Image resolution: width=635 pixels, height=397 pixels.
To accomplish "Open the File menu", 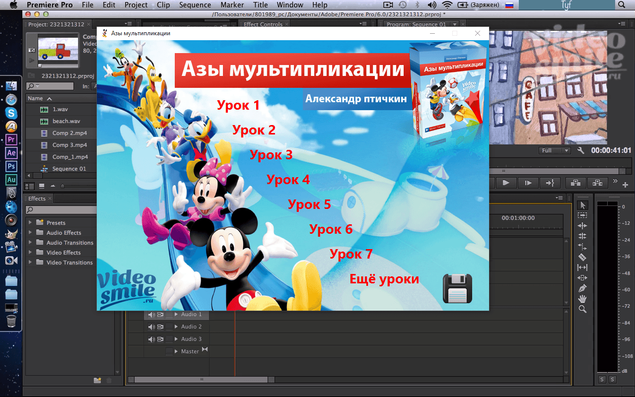I will coord(87,5).
